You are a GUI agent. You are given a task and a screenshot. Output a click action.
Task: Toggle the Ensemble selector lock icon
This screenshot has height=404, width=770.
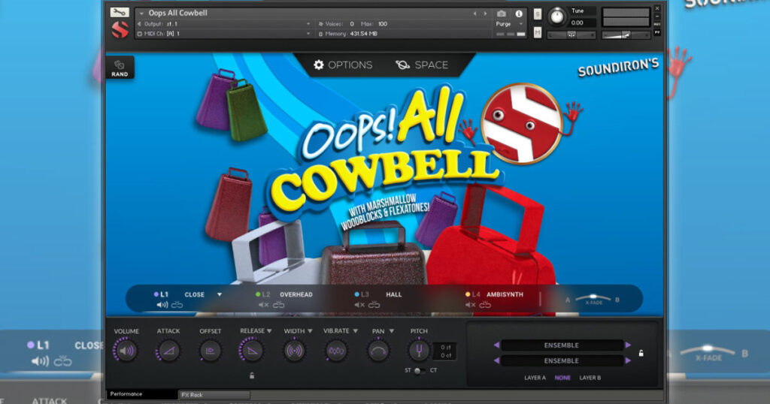pos(641,353)
